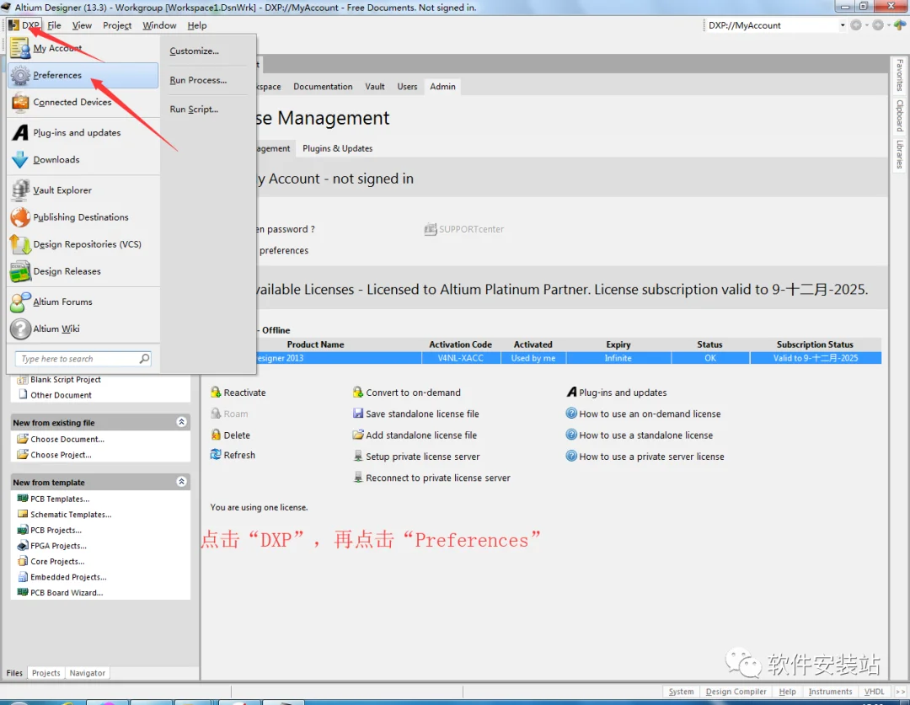Click the System status bar button
The image size is (910, 705).
pyautogui.click(x=681, y=691)
